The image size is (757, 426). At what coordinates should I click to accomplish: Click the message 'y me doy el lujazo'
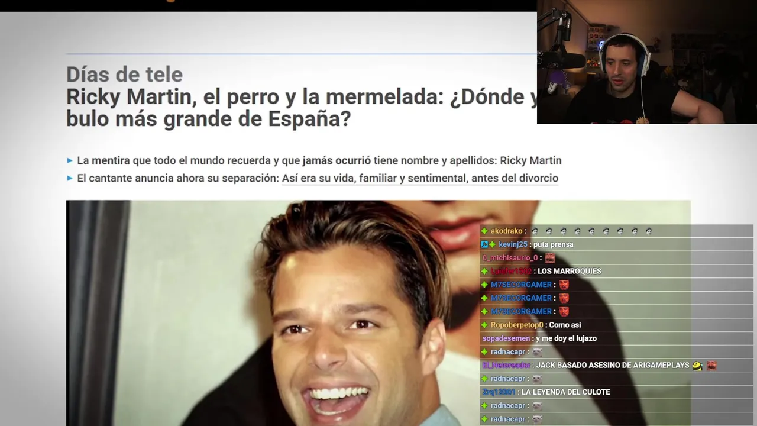[567, 338]
